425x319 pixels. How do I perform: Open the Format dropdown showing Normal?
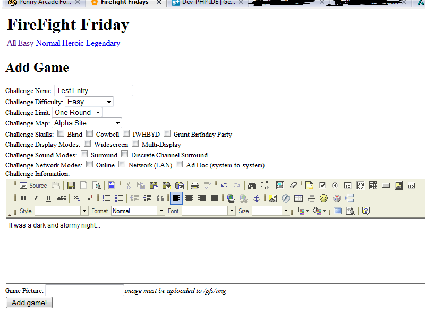coord(138,211)
